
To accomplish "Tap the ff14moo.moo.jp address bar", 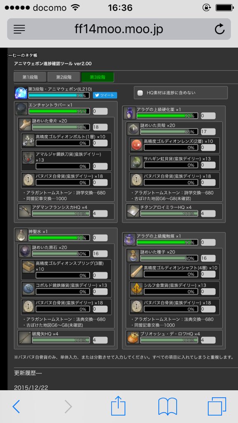I will click(x=119, y=29).
